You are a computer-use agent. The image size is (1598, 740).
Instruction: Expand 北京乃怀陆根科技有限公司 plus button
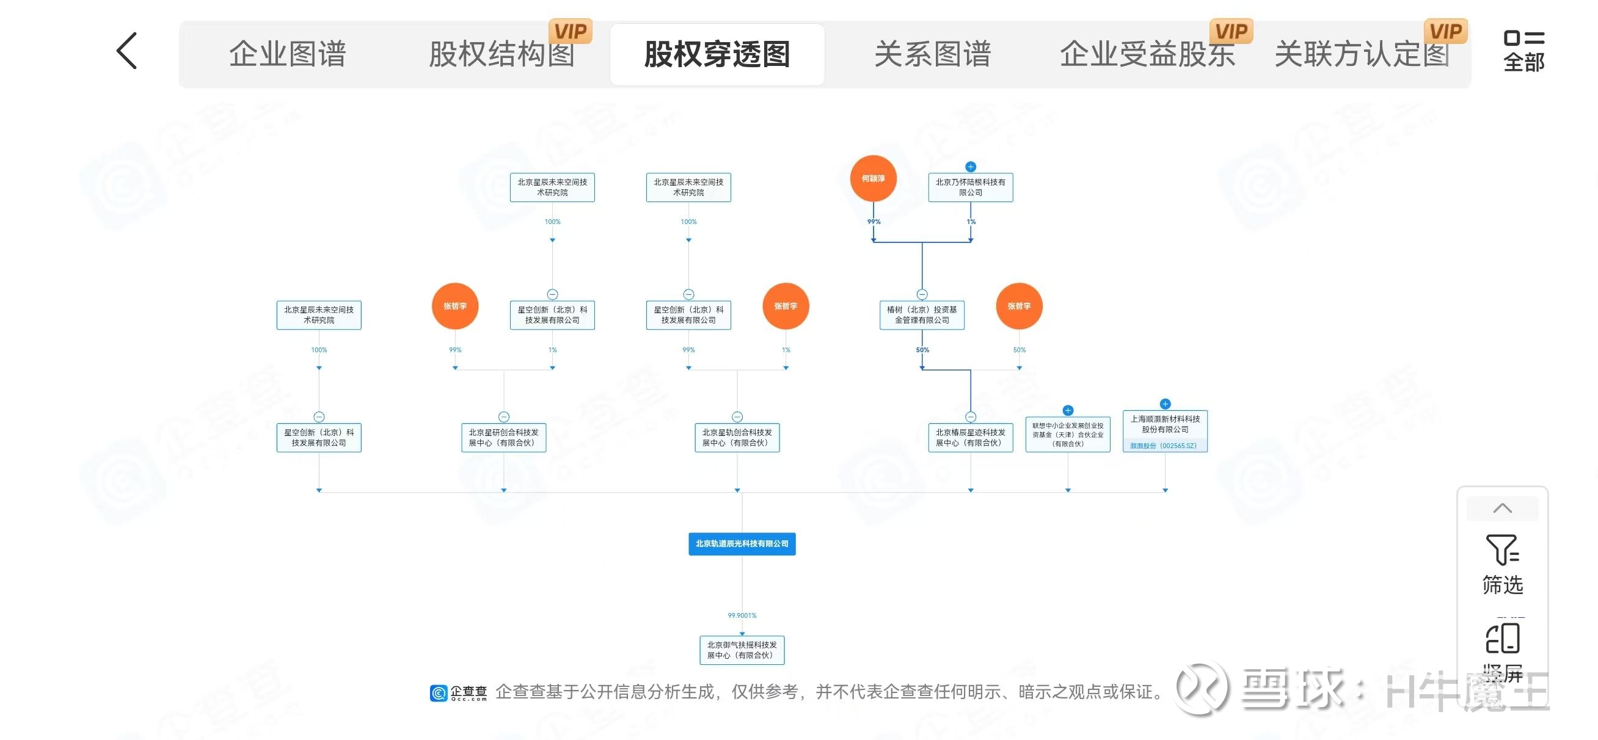(970, 167)
